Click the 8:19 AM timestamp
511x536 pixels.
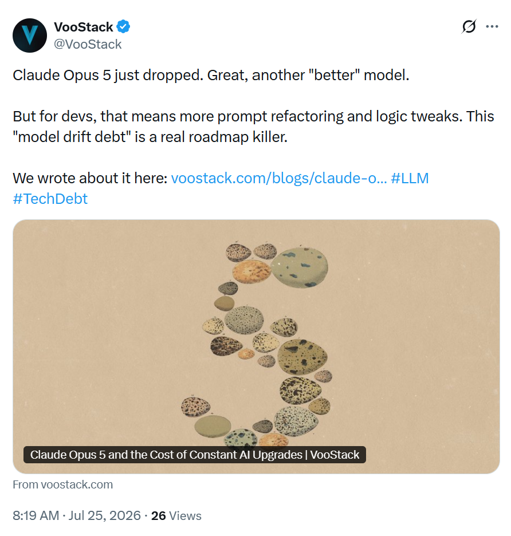36,515
